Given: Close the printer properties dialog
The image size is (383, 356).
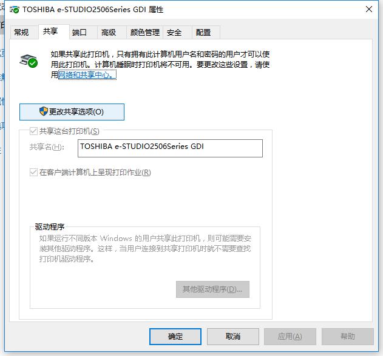Looking at the screenshot, I should tap(369, 9).
